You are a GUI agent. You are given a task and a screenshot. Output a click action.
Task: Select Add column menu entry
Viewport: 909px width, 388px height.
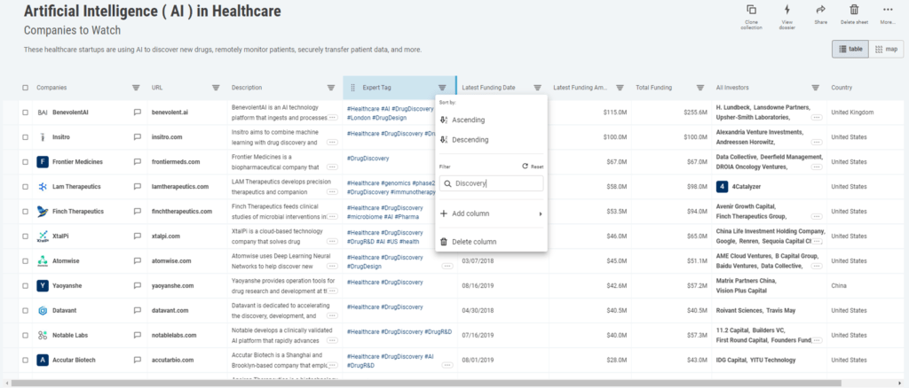pos(491,214)
